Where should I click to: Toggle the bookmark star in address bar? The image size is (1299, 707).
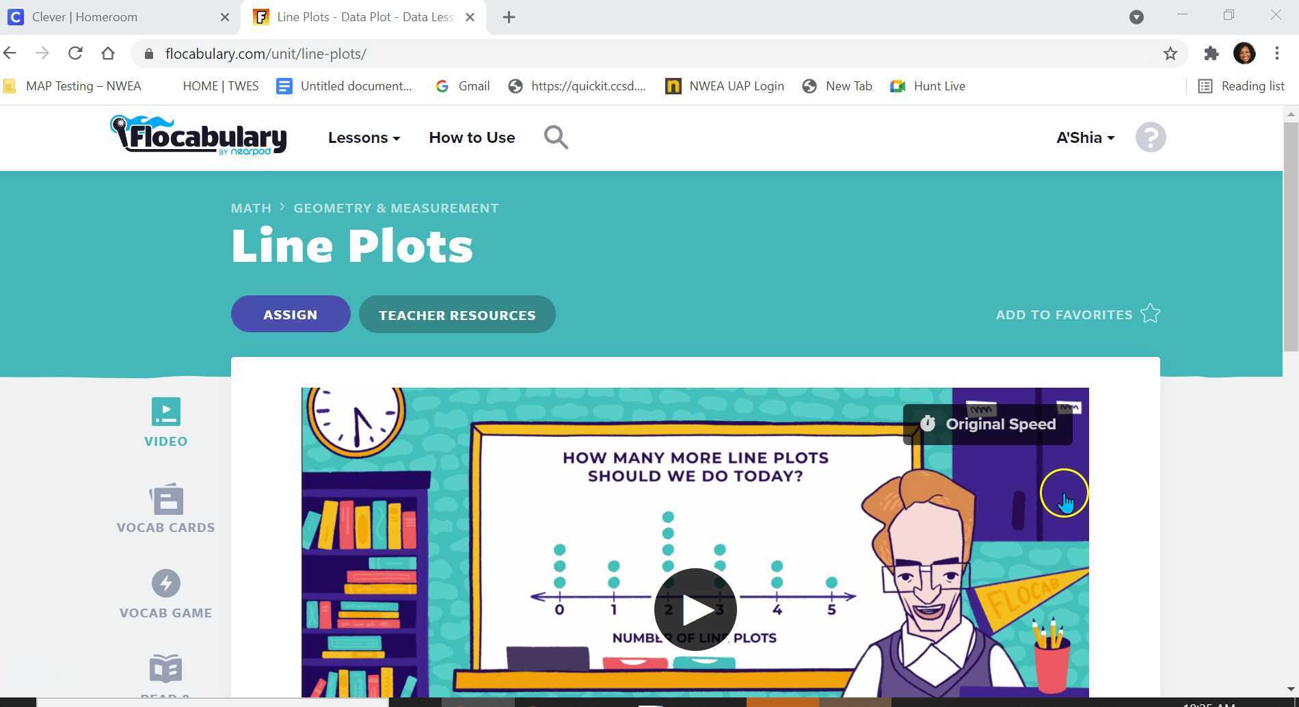(1170, 53)
